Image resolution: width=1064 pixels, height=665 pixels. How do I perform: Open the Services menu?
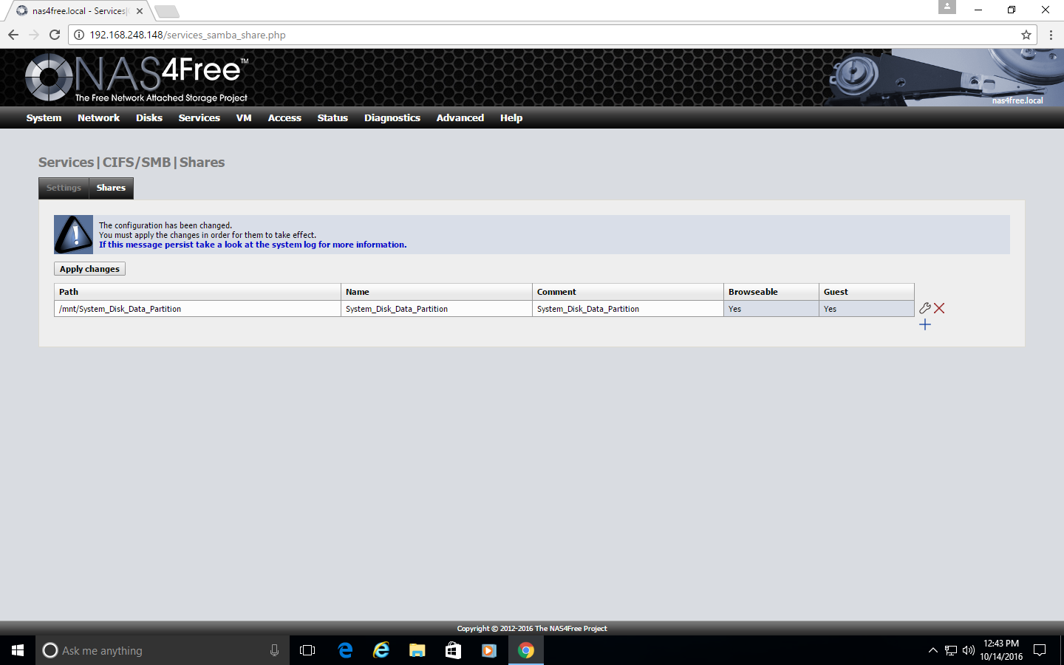tap(199, 118)
